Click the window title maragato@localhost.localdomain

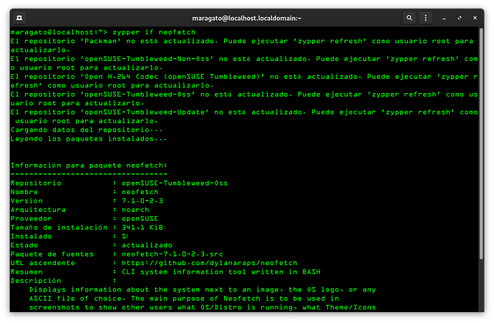[247, 19]
